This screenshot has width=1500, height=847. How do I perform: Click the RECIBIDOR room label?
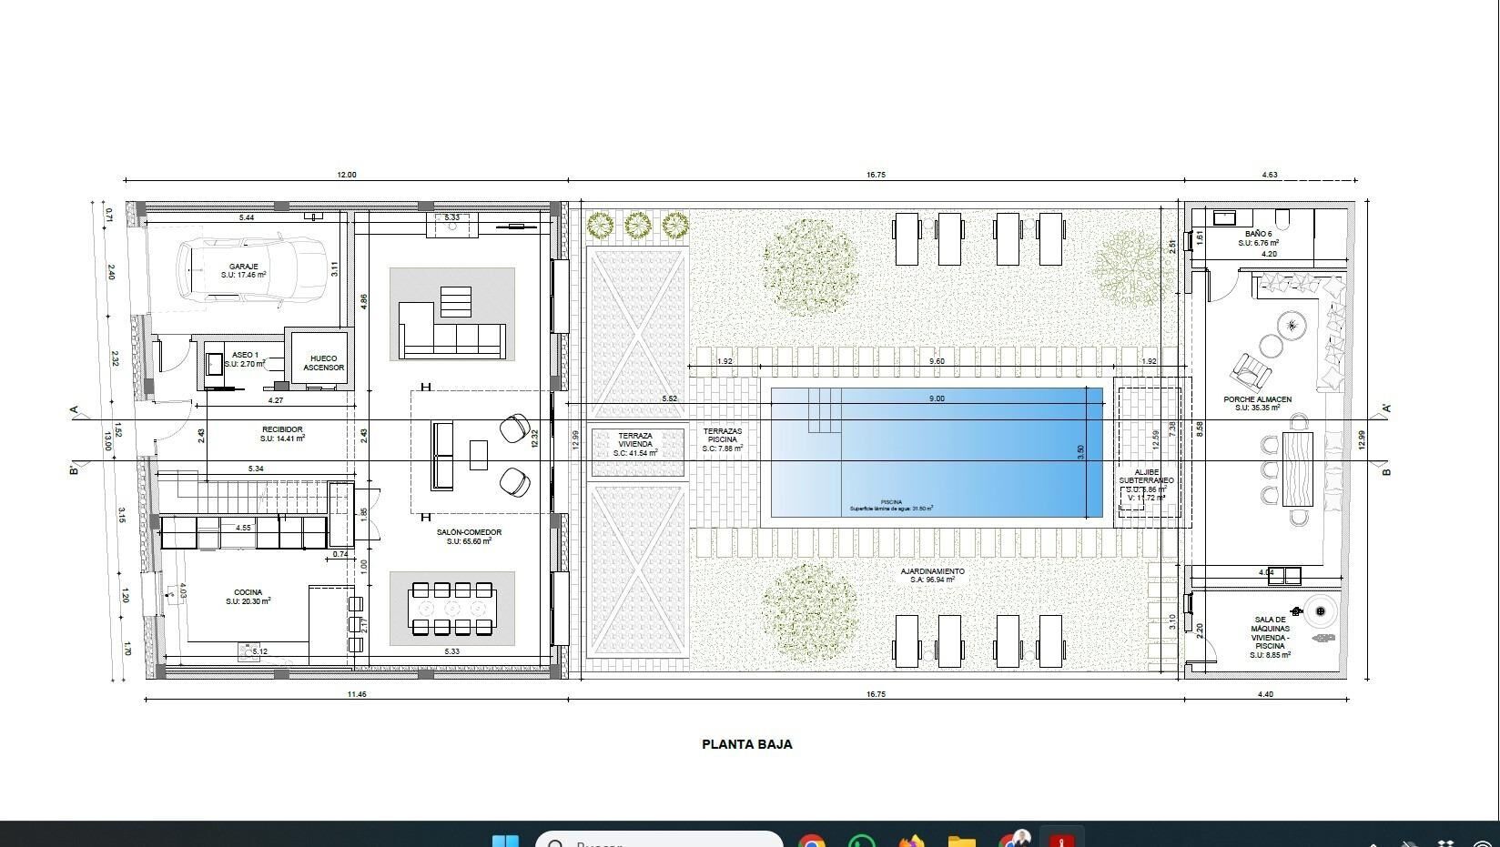[x=282, y=429]
